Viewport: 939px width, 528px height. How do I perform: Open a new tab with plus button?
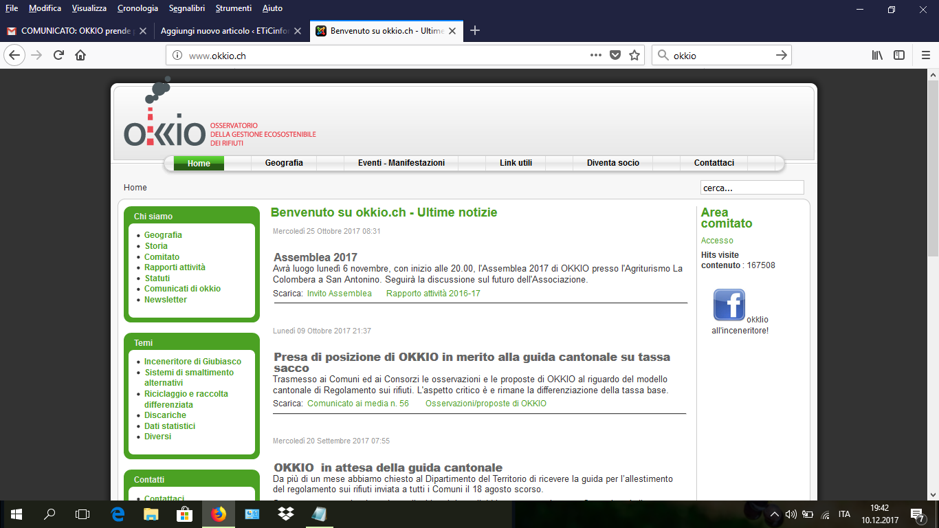[474, 30]
